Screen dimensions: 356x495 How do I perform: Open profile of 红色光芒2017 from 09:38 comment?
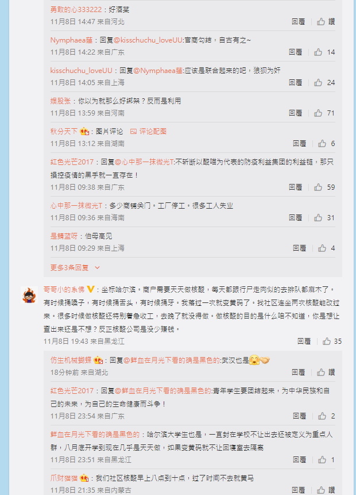72,162
